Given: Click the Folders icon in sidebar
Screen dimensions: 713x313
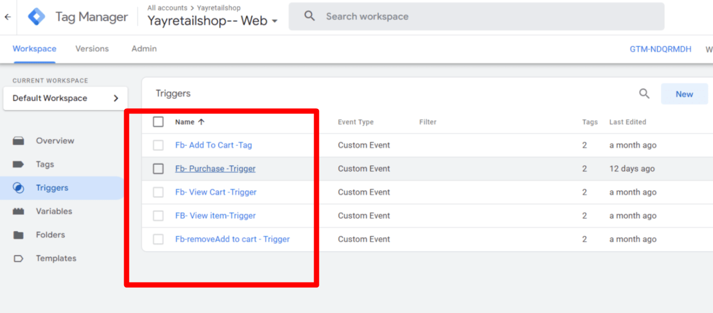Looking at the screenshot, I should 18,235.
